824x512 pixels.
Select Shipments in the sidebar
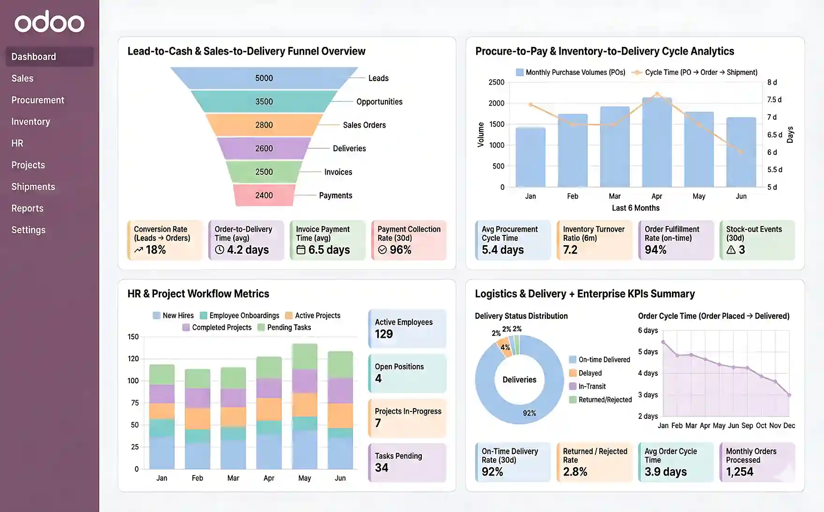[x=33, y=187]
